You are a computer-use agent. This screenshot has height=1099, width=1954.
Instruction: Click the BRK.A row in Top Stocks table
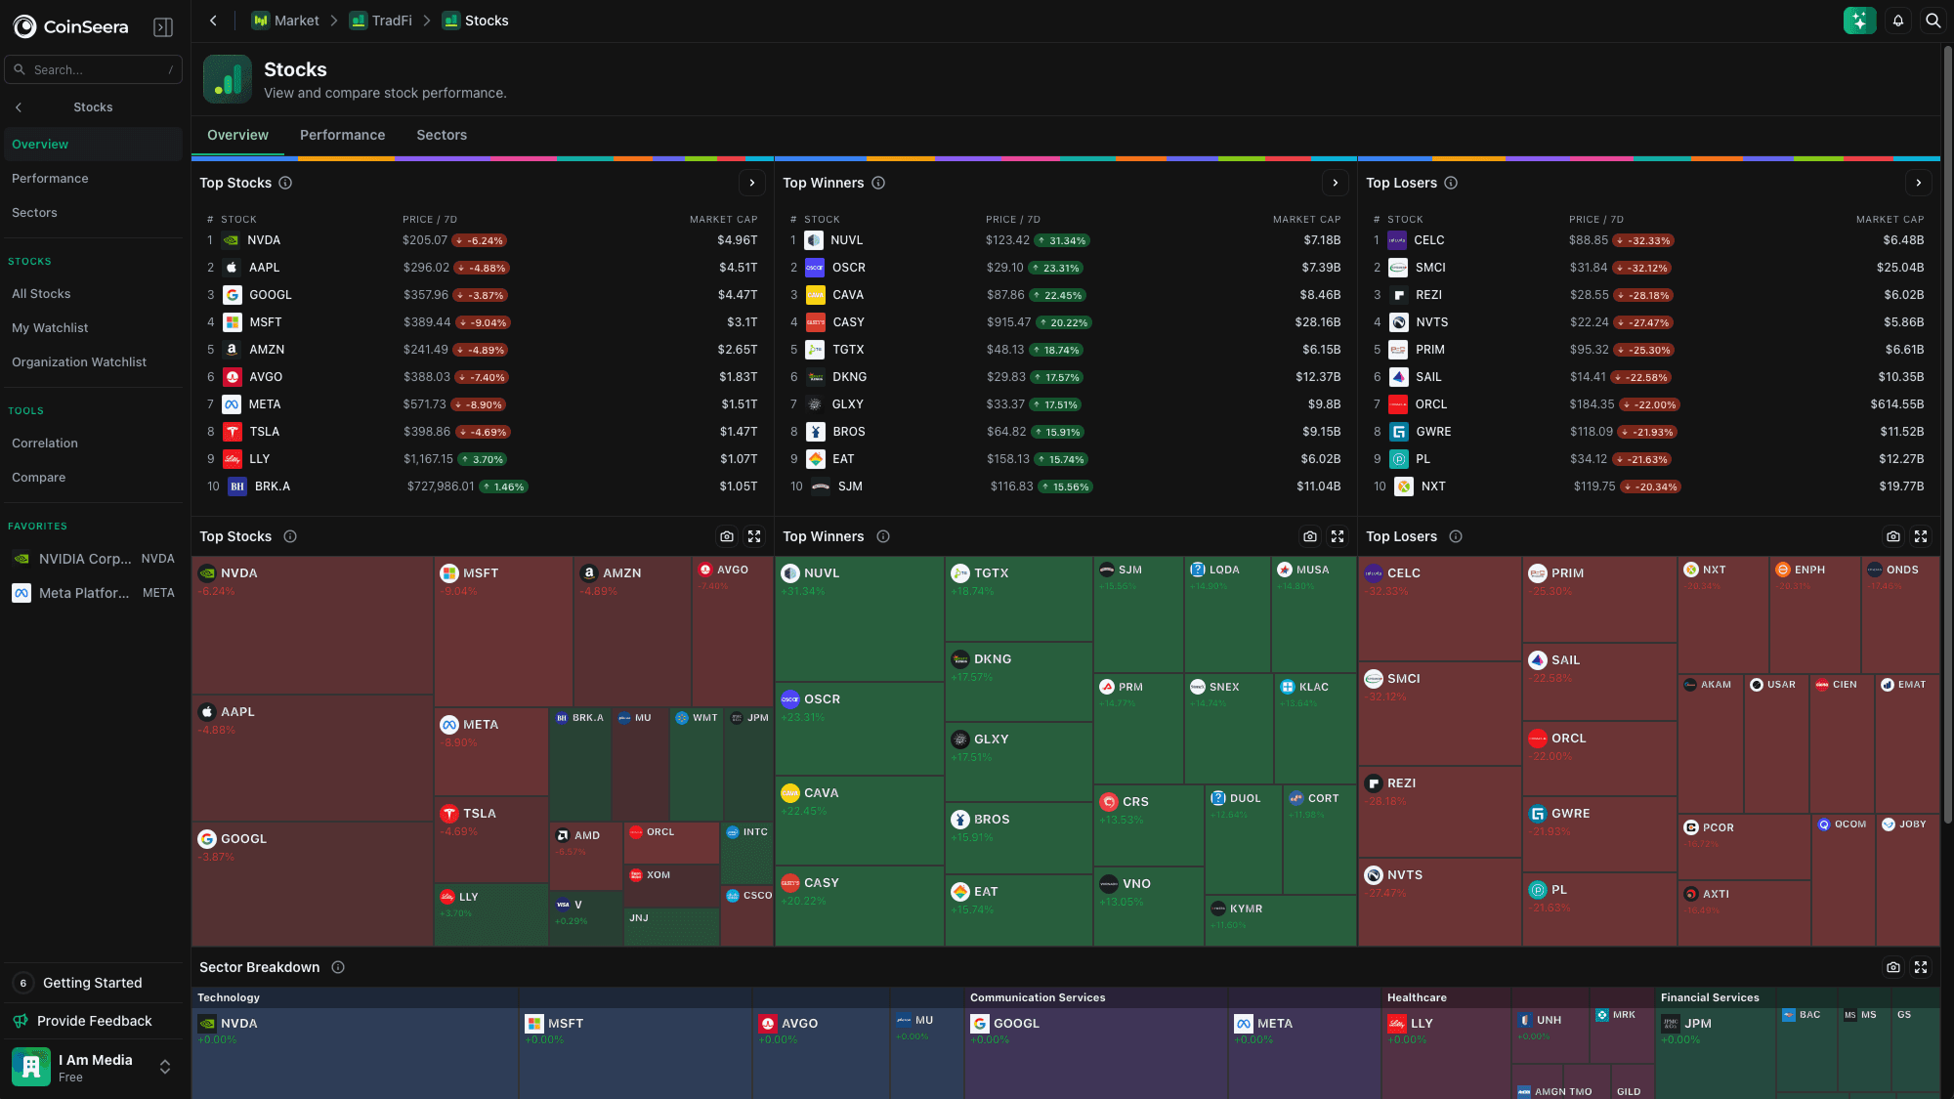point(483,486)
